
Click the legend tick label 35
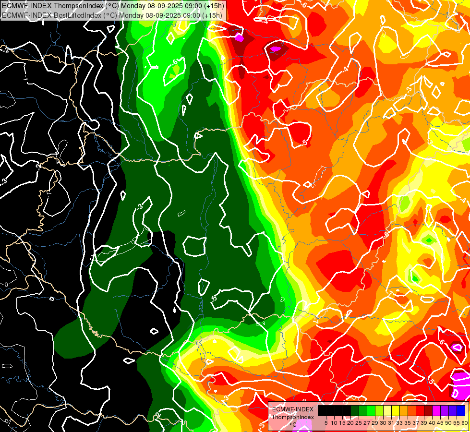[408, 423]
